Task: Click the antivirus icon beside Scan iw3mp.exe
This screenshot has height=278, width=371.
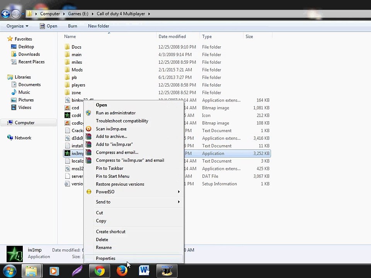Action: [88, 129]
